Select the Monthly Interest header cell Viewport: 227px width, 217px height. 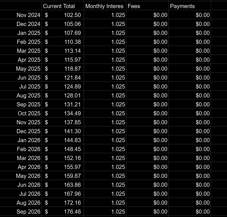pos(105,6)
